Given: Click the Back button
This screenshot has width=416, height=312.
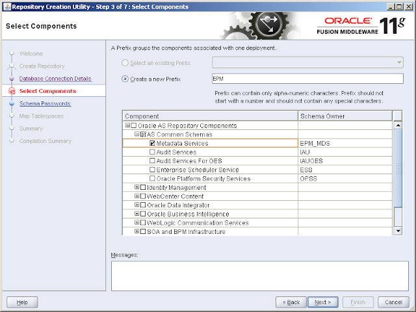Looking at the screenshot, I should (x=291, y=302).
